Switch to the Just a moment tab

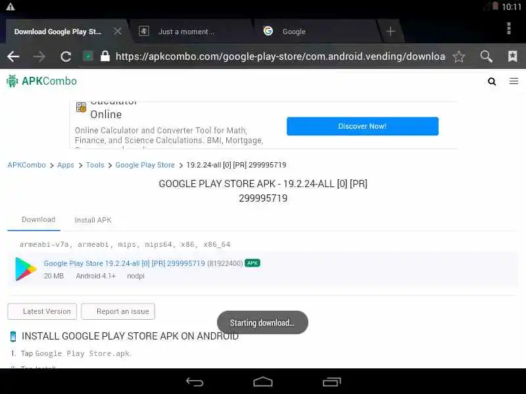(191, 32)
